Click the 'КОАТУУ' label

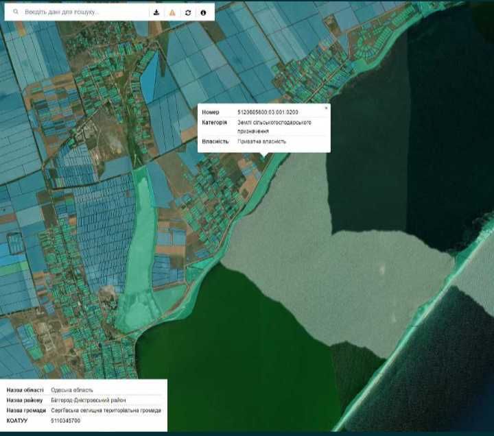[x=17, y=420]
